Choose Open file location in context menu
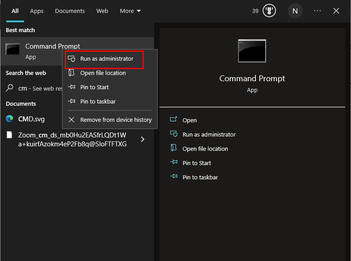The height and width of the screenshot is (261, 351). pyautogui.click(x=110, y=73)
